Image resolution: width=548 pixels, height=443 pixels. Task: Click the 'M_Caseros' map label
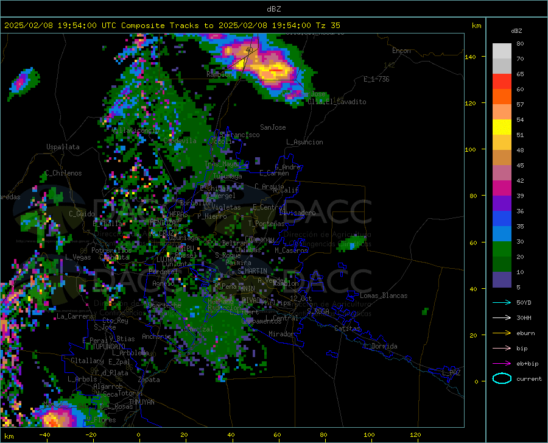coord(291,250)
